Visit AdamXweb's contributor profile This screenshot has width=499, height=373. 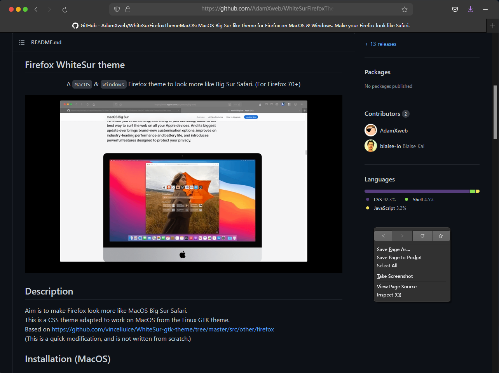(394, 131)
